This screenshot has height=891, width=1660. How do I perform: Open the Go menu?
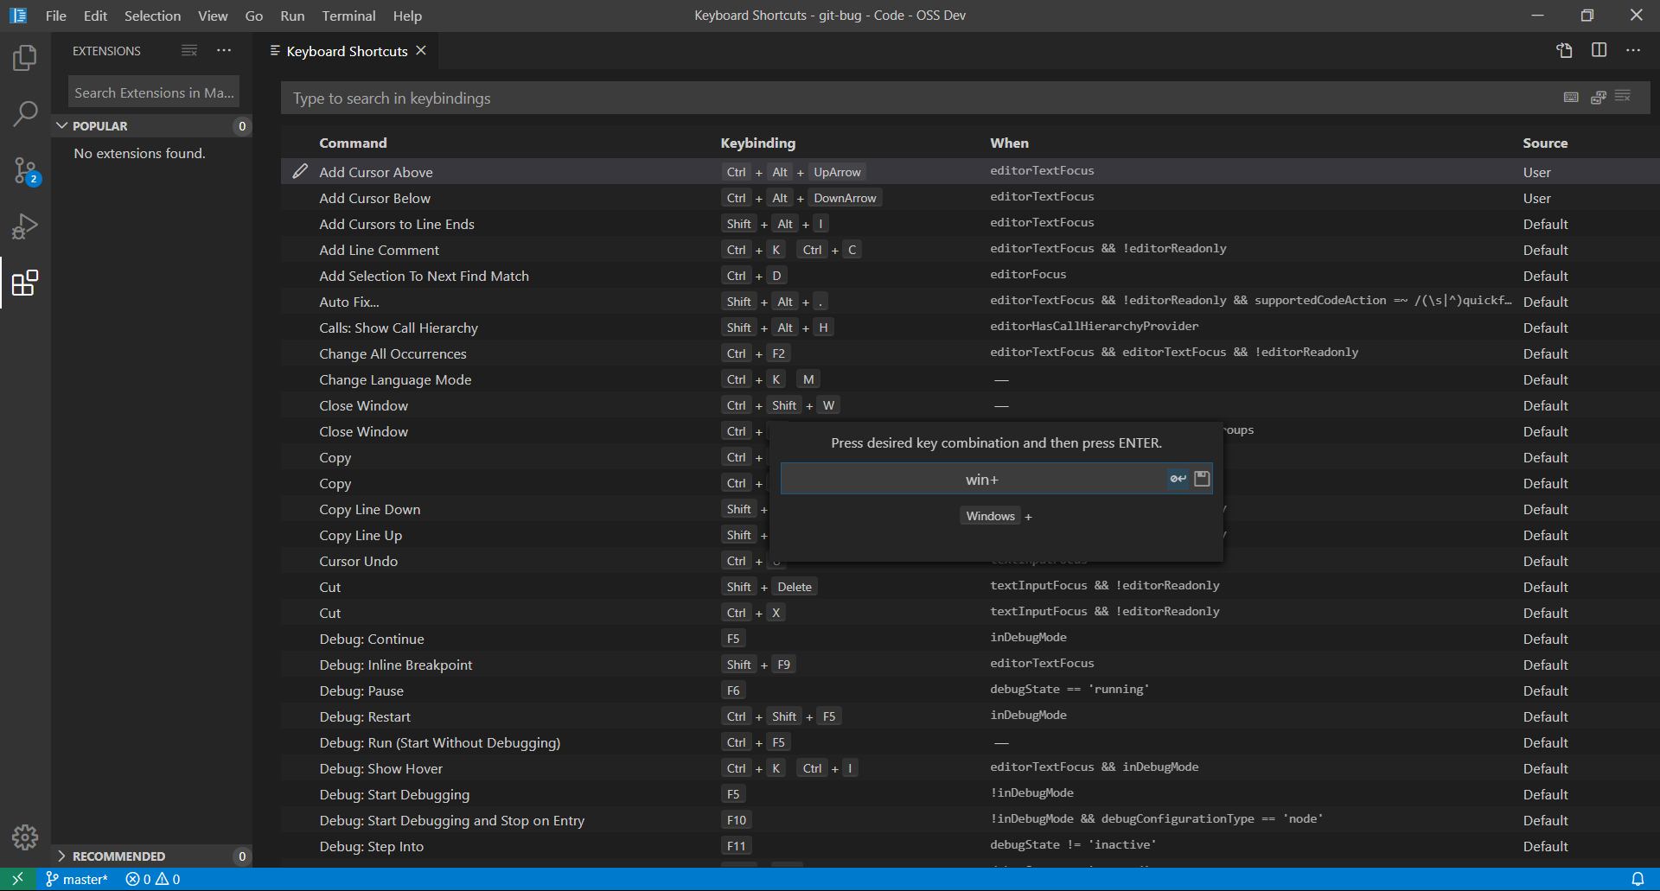[x=253, y=16]
